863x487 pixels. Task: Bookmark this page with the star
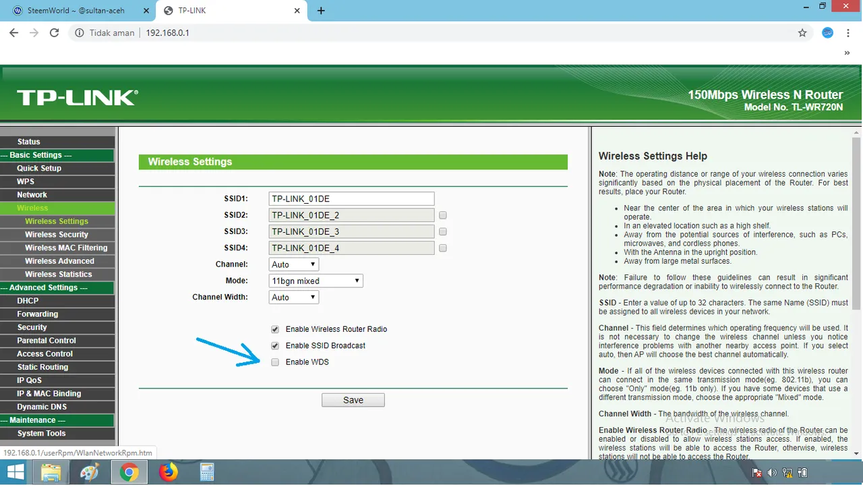tap(802, 32)
